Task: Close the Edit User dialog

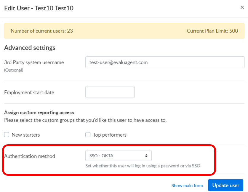Action: click(242, 7)
